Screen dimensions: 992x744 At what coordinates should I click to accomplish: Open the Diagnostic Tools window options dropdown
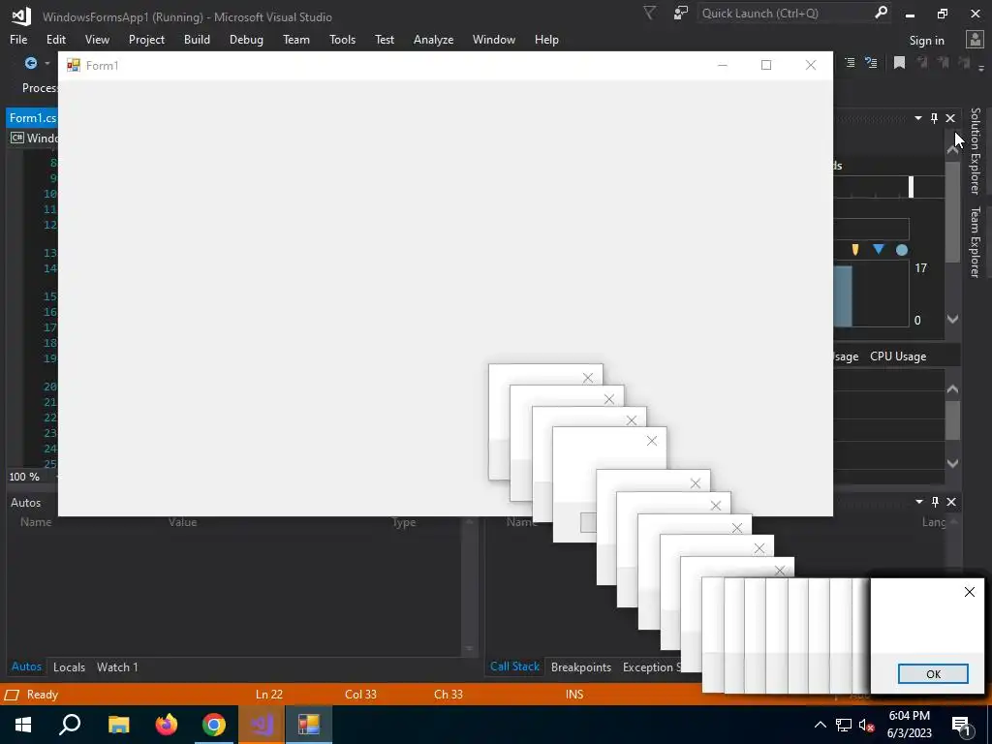(x=918, y=118)
